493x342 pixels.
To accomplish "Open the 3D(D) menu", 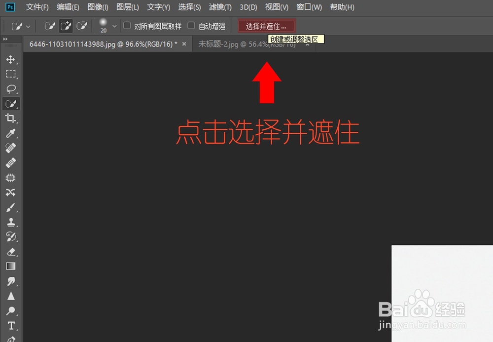I will 248,7.
